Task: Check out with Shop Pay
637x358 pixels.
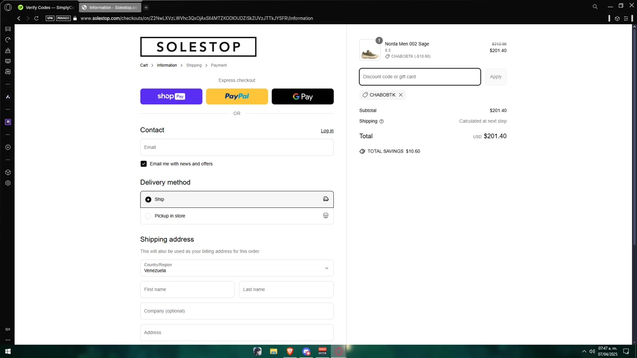Action: [x=171, y=96]
